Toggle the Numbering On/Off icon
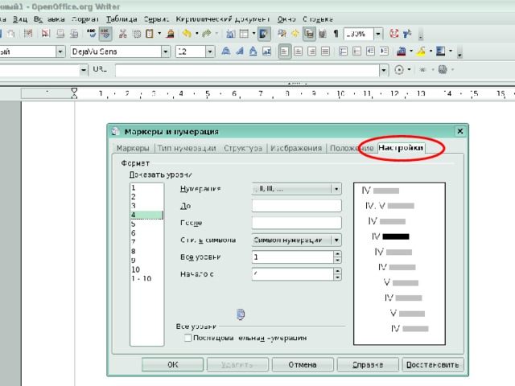Viewport: 515px width, 386px height. 344,51
